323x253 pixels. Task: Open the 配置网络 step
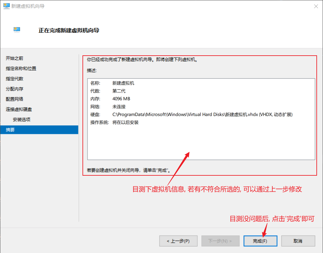tap(14, 99)
